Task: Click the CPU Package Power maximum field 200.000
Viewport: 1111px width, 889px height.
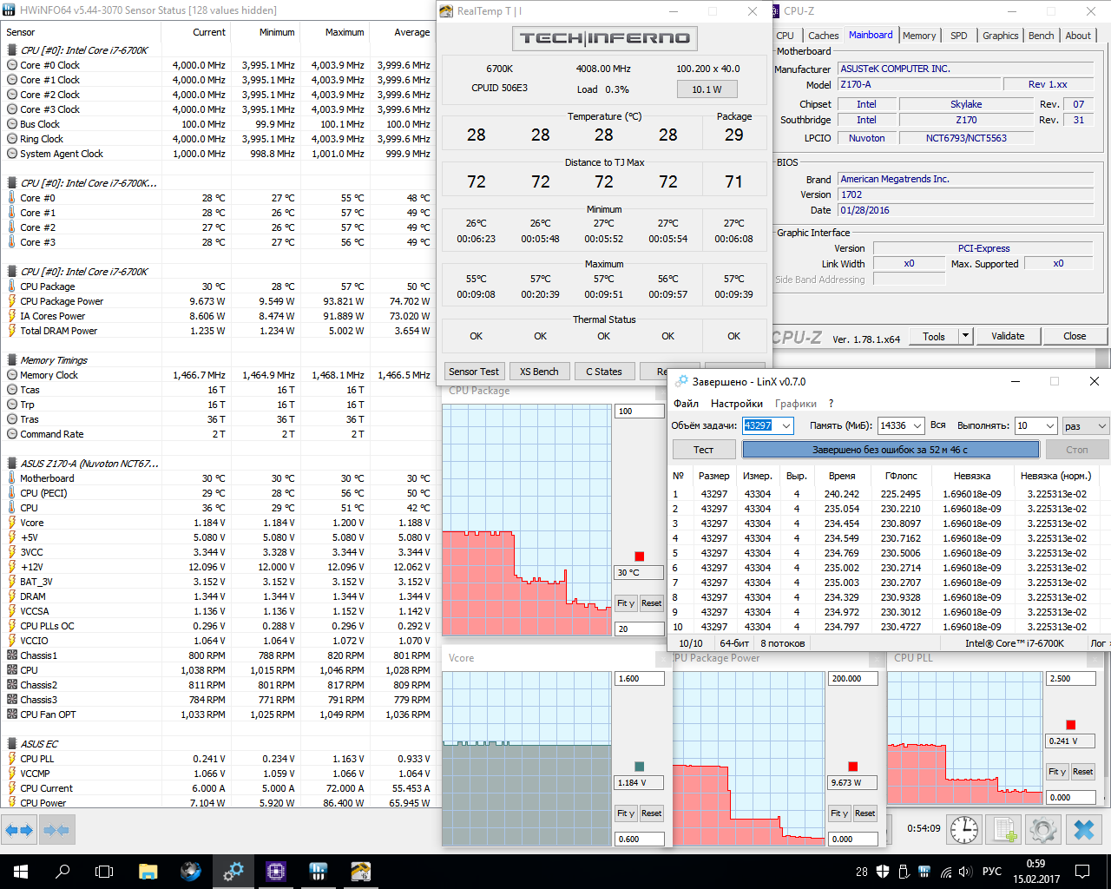Action: pos(853,679)
